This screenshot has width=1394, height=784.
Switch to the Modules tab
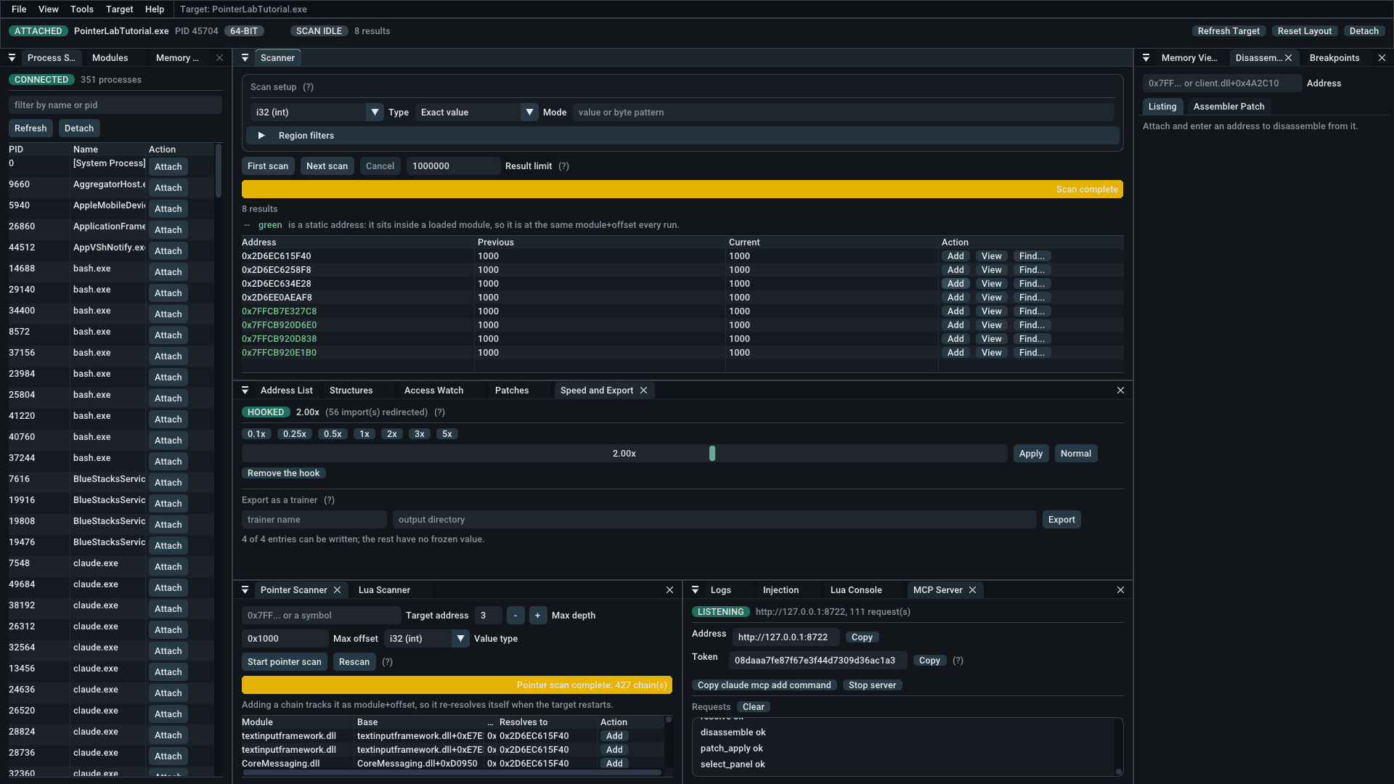(x=110, y=58)
